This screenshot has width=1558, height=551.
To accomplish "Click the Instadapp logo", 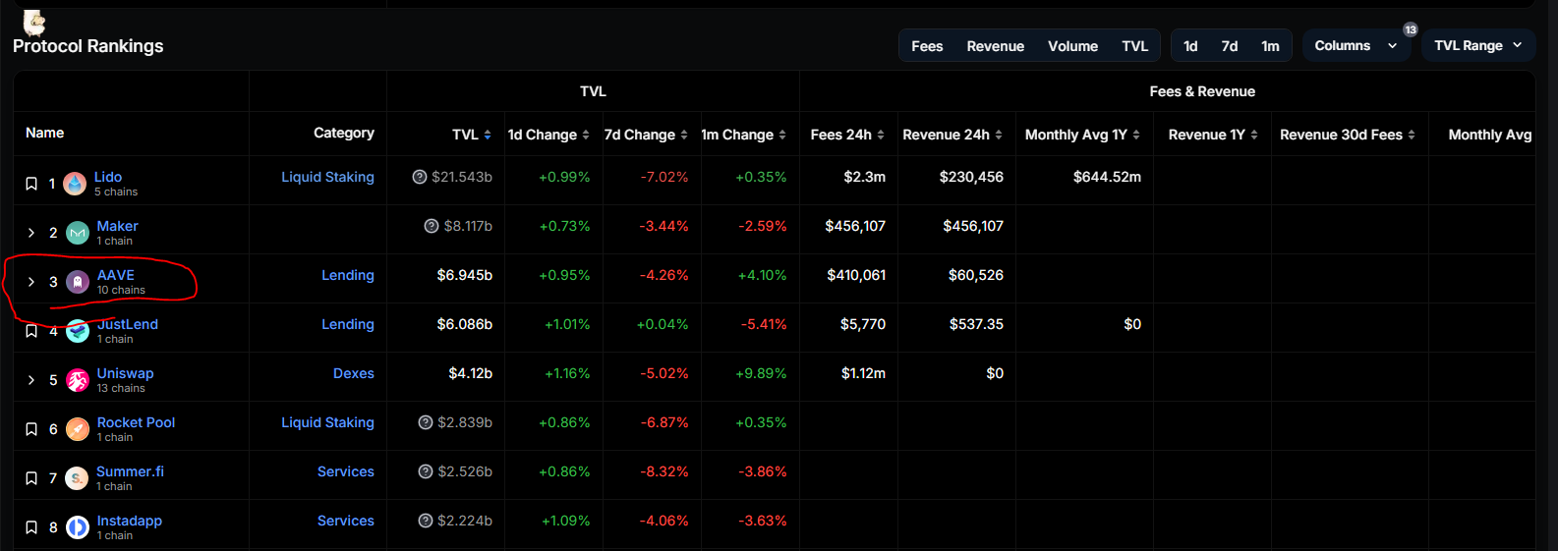I will click(x=78, y=527).
